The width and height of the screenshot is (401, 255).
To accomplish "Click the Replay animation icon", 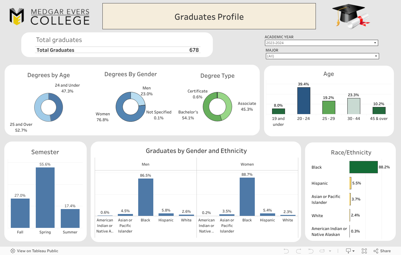I will (x=322, y=251).
